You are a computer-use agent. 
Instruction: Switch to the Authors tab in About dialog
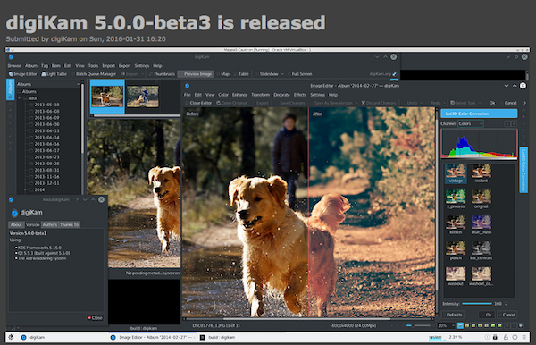(x=49, y=224)
